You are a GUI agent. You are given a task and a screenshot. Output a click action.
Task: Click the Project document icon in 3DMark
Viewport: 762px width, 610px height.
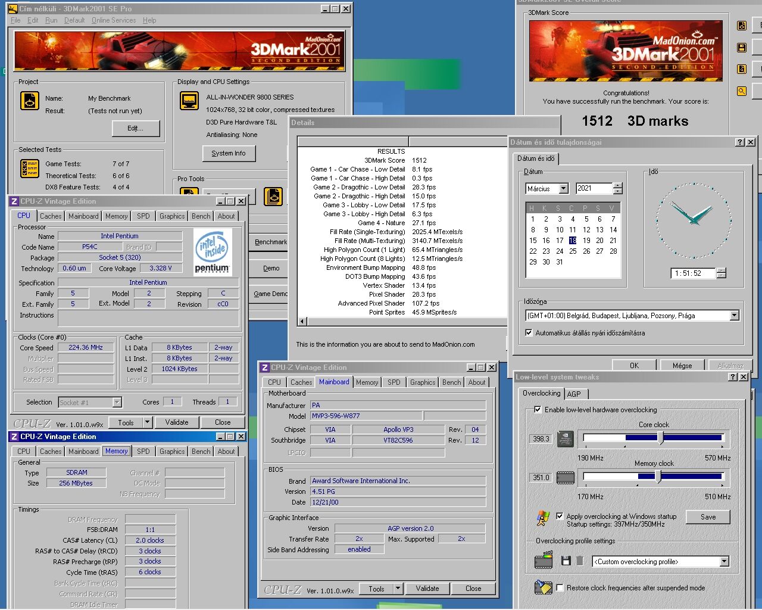(x=30, y=100)
